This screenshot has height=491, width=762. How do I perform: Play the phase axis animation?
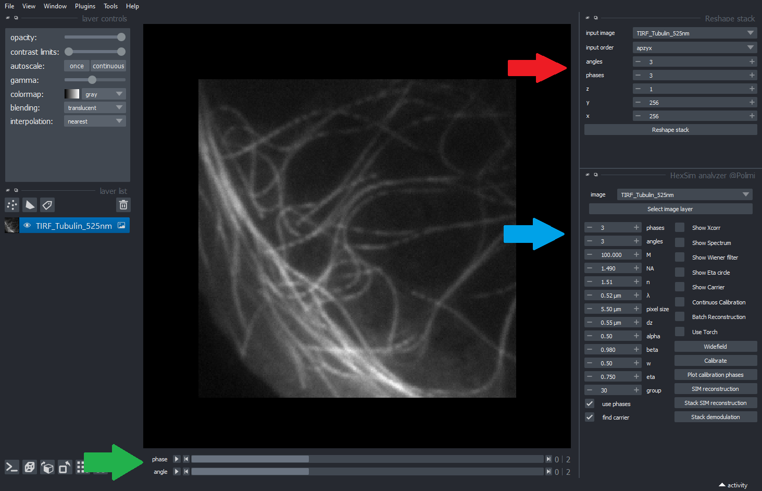pos(177,459)
